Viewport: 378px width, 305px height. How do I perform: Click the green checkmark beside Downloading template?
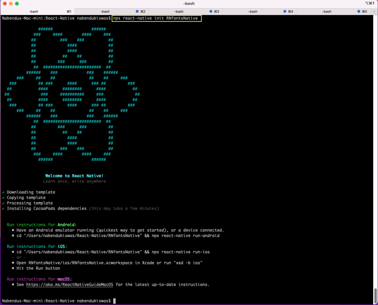tap(3, 192)
